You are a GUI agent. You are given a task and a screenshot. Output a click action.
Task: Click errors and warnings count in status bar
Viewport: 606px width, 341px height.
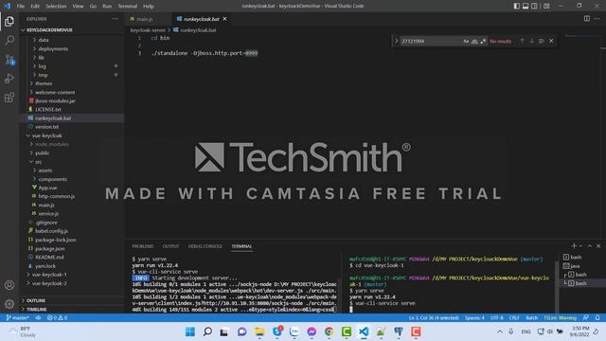tap(57, 318)
